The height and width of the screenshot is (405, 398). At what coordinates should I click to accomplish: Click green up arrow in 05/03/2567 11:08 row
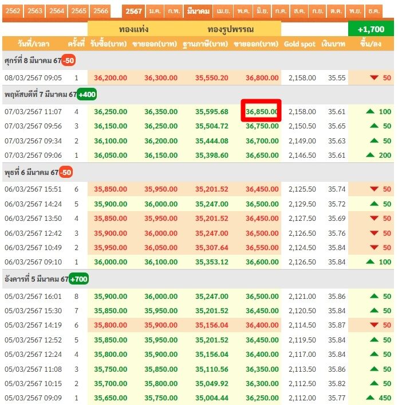pos(374,369)
